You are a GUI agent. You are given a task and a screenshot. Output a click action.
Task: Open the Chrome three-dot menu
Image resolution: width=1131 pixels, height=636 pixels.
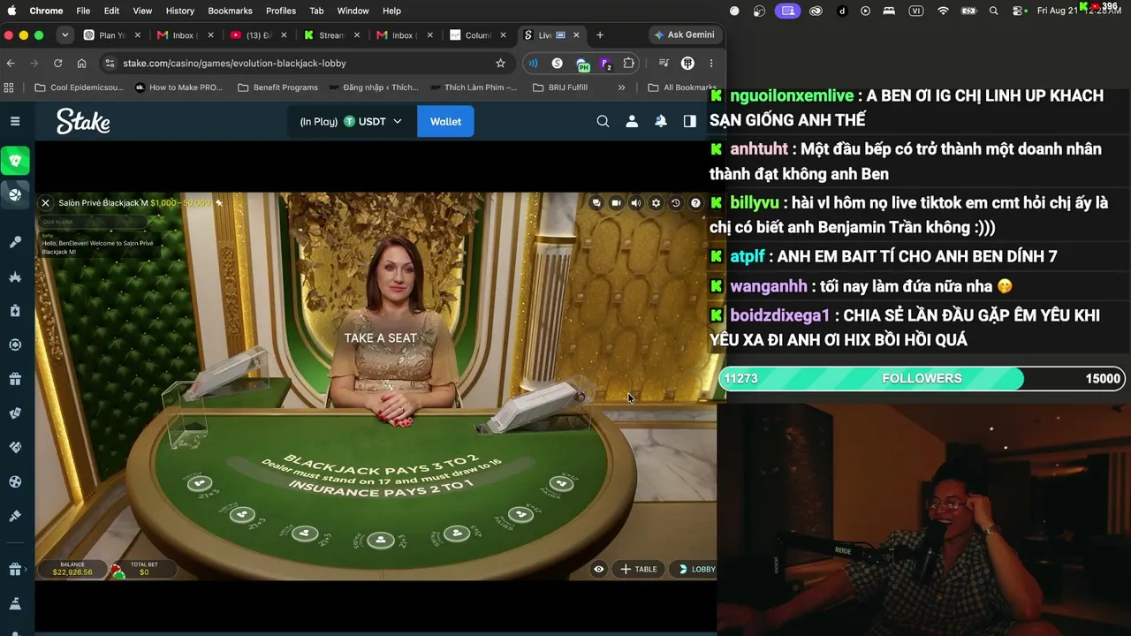[x=711, y=64]
